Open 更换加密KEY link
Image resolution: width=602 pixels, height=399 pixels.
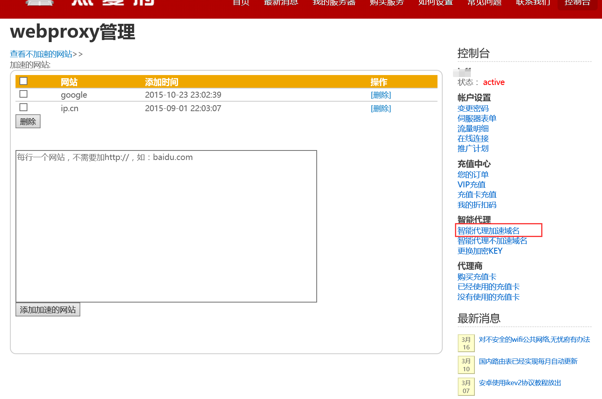pyautogui.click(x=480, y=251)
